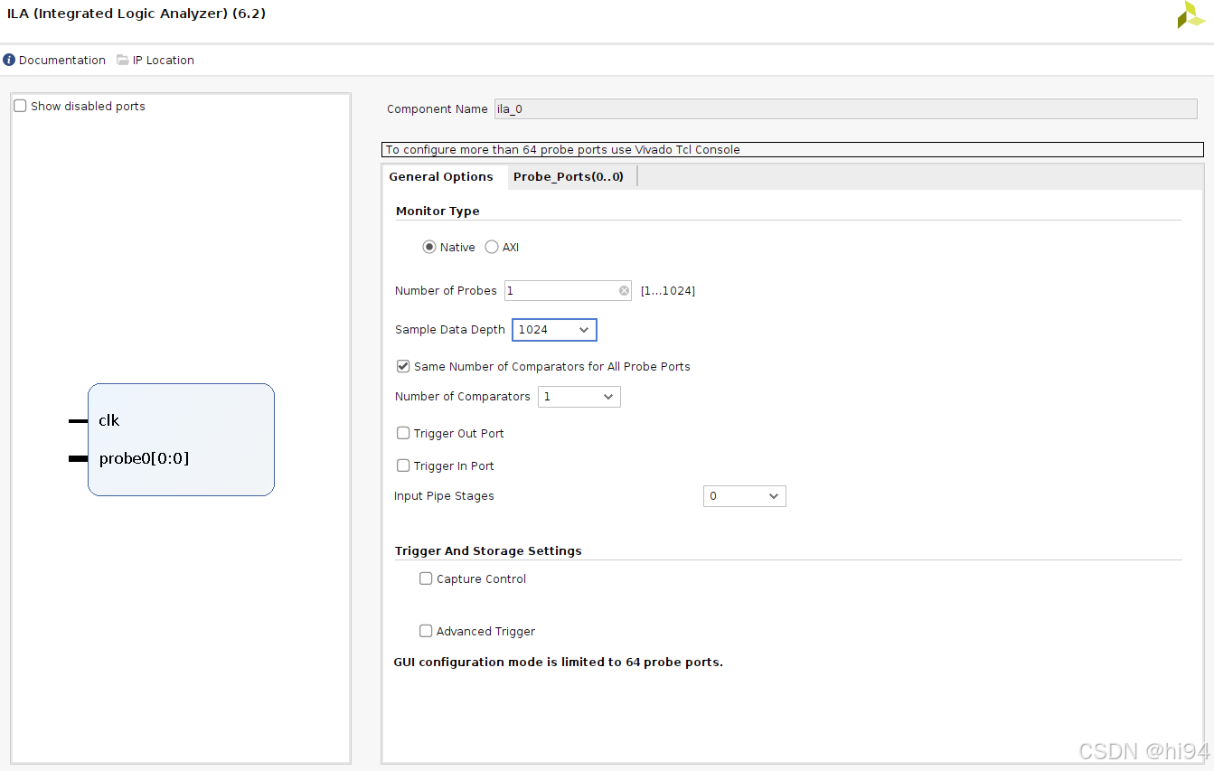Open the Documentation link
Screen dimensions: 1214x771
click(x=61, y=60)
